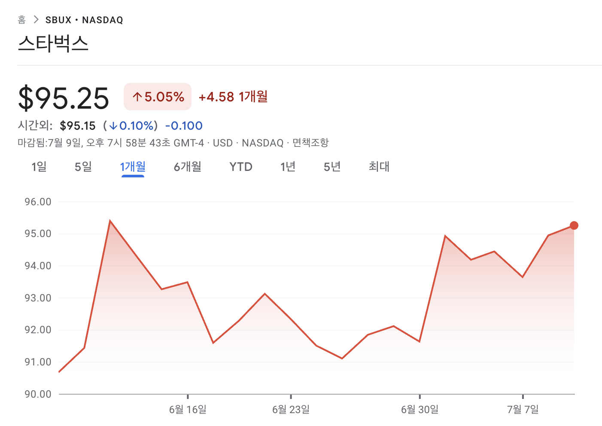Click the 면책조항 disclaimer link
Image resolution: width=602 pixels, height=426 pixels.
point(310,143)
